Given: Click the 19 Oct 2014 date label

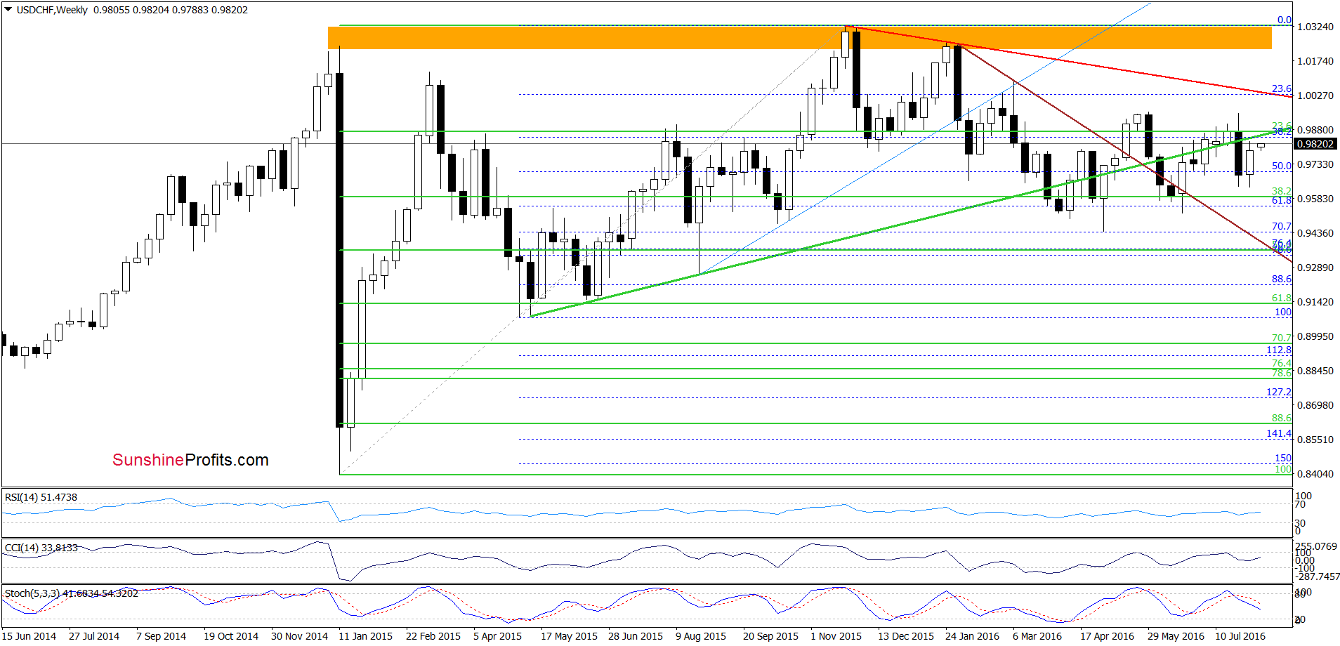Looking at the screenshot, I should point(231,636).
